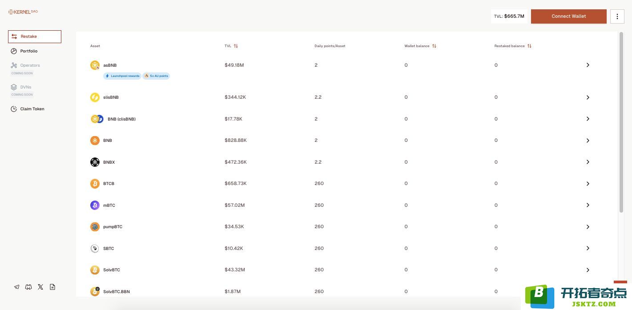This screenshot has width=632, height=310.
Task: Click the SolvBTC token icon
Action: click(x=95, y=270)
